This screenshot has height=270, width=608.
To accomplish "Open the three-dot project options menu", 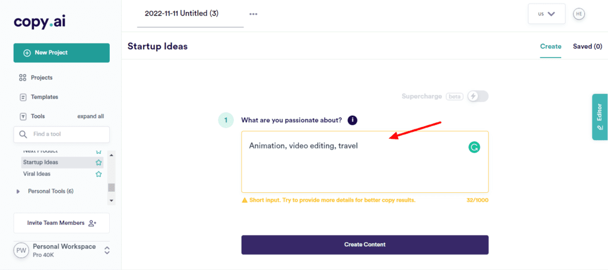I will 253,14.
